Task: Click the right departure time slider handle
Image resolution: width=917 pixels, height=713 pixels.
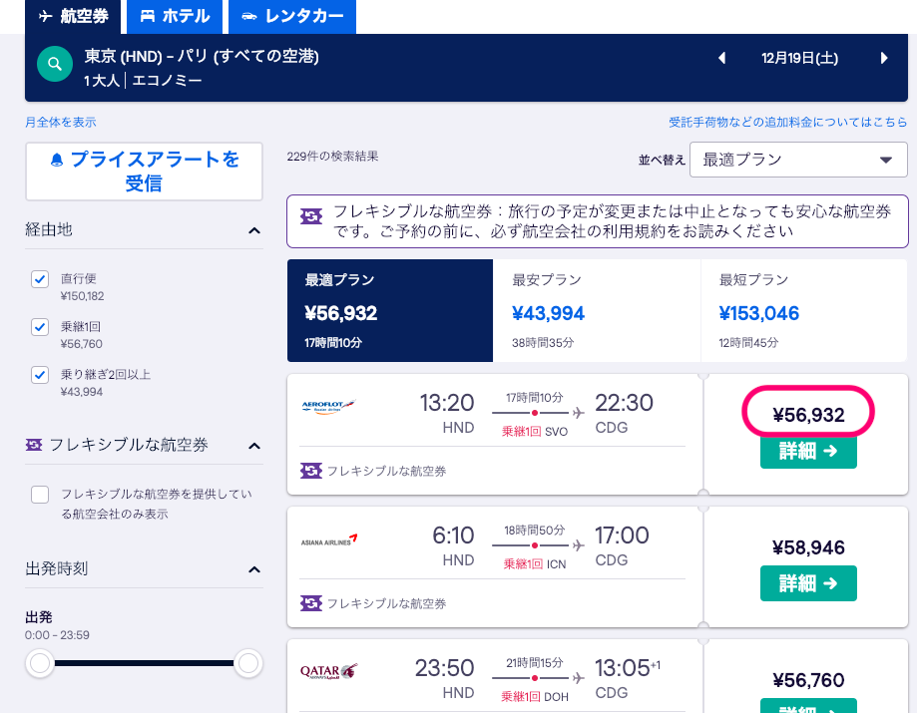Action: (x=248, y=663)
